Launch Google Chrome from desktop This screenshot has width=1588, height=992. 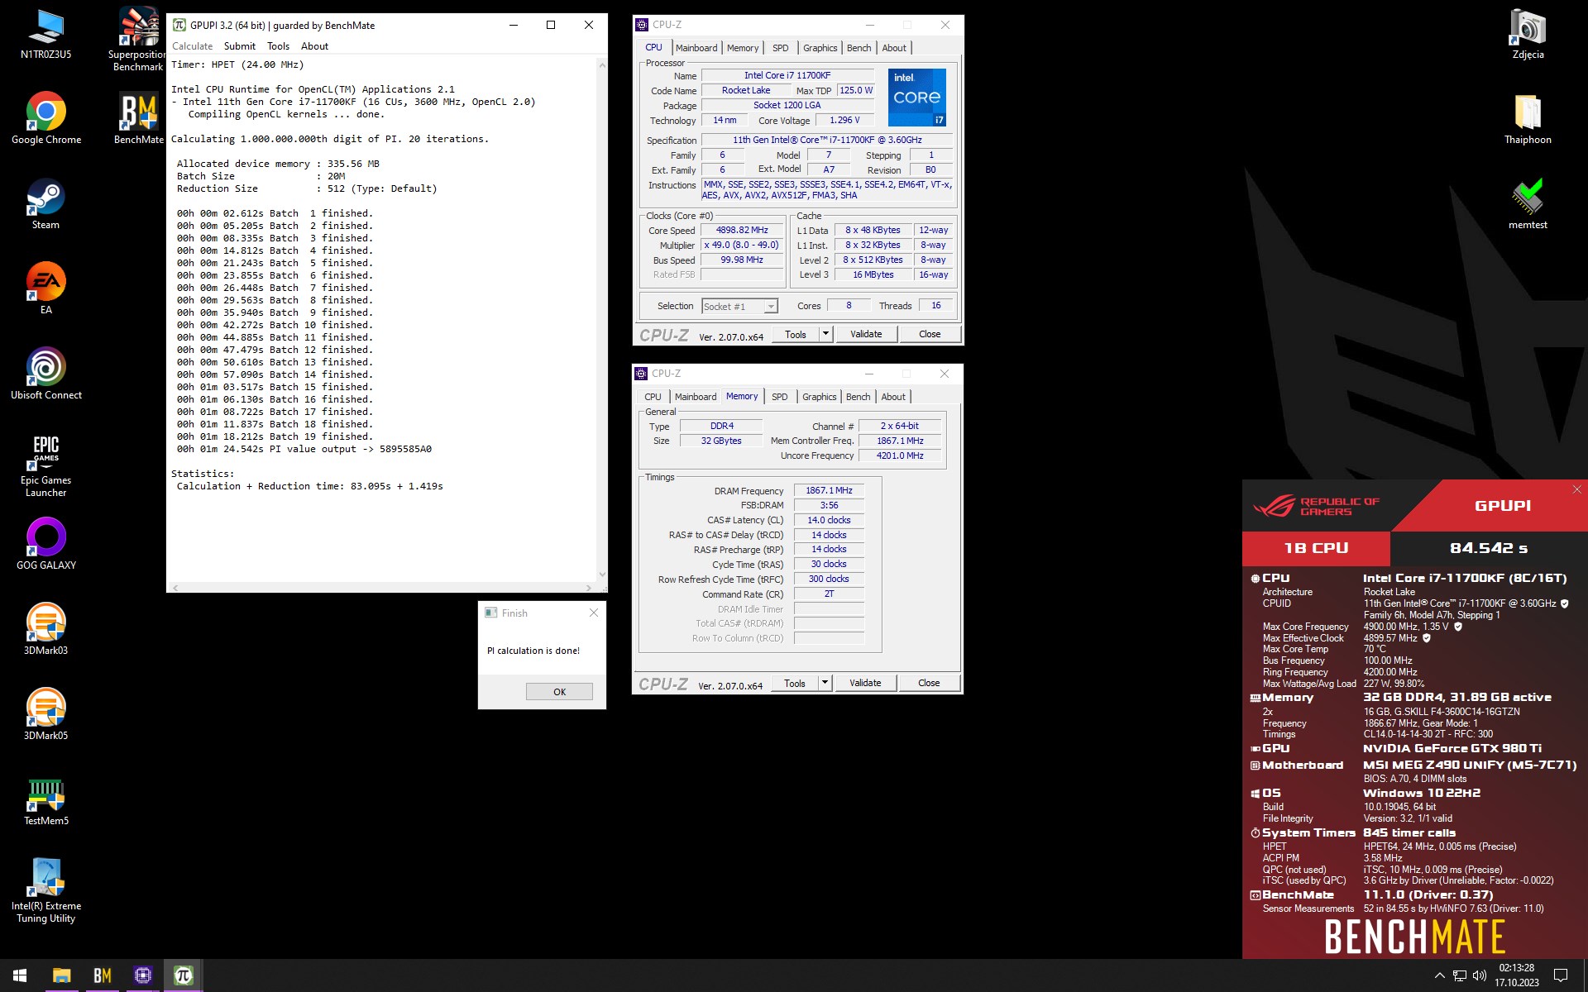click(x=46, y=118)
